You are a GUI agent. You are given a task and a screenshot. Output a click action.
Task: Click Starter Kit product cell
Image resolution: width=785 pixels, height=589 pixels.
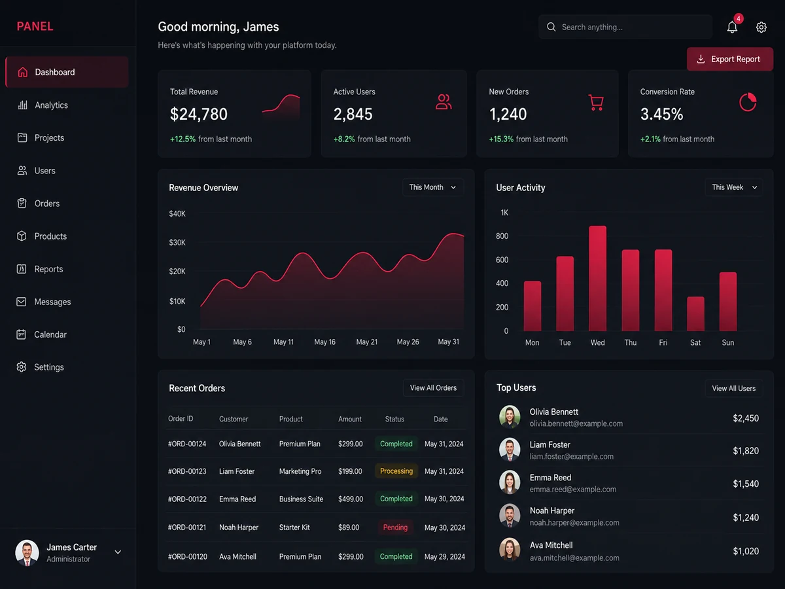coord(294,527)
